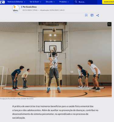Bookmark the article with the save icon
Image resolution: width=114 pixels, height=122 pixels.
[x=86, y=15]
